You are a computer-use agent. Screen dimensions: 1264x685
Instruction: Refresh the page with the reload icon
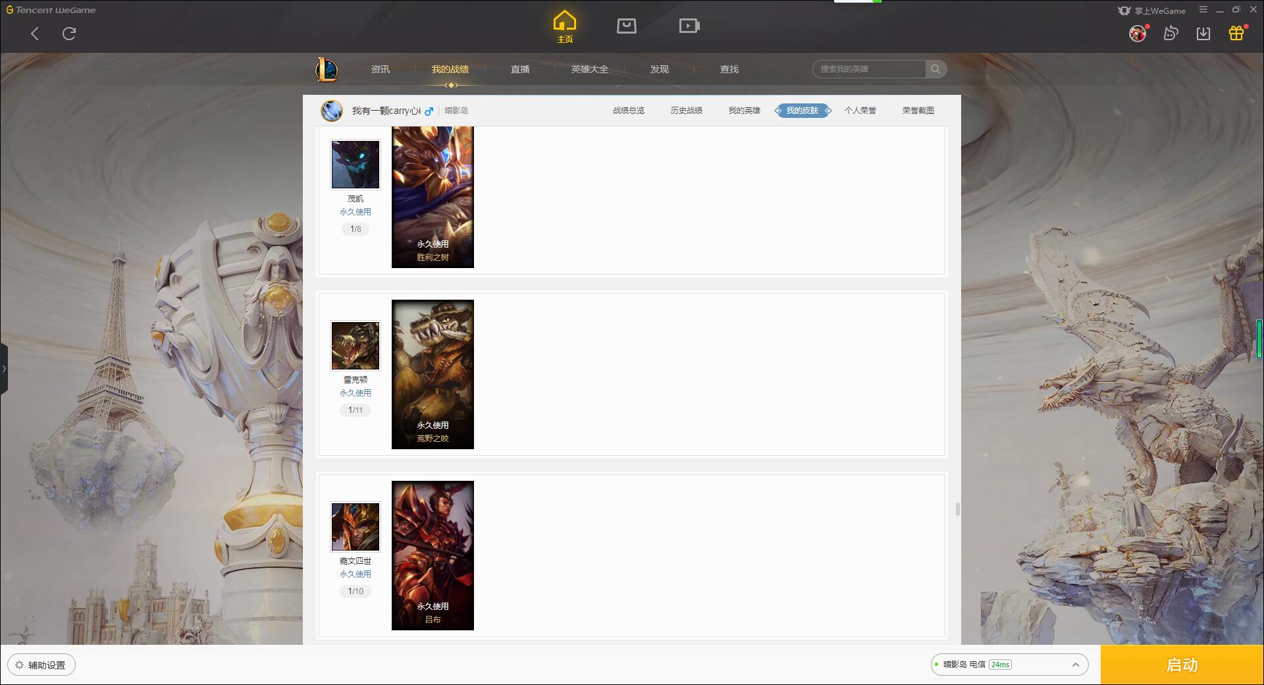pyautogui.click(x=69, y=34)
